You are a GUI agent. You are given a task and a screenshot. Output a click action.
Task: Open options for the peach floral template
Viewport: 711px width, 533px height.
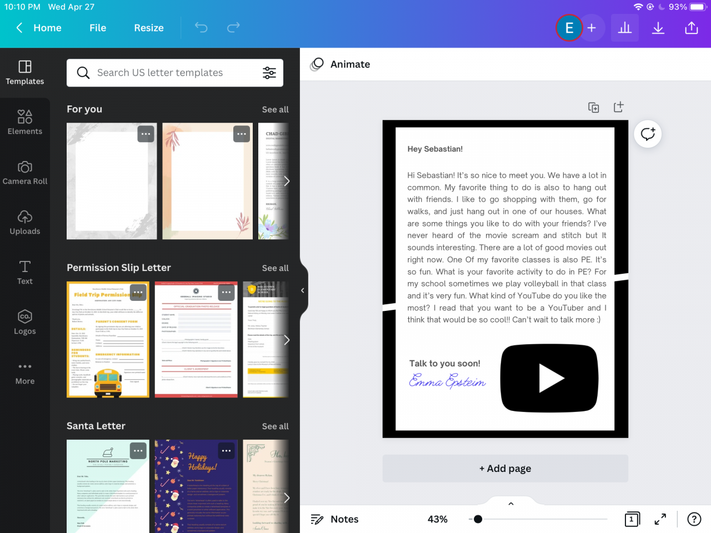coord(242,134)
